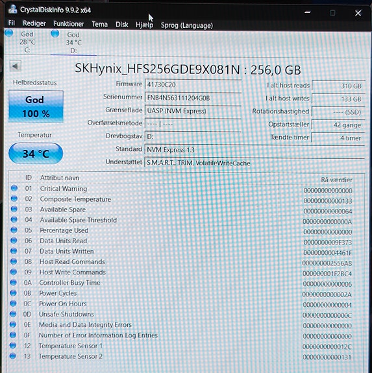Open the Rediger menu

34,23
